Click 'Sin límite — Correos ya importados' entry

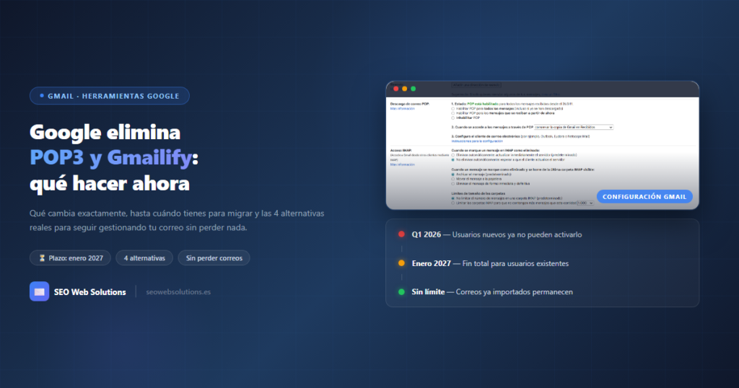pos(492,292)
